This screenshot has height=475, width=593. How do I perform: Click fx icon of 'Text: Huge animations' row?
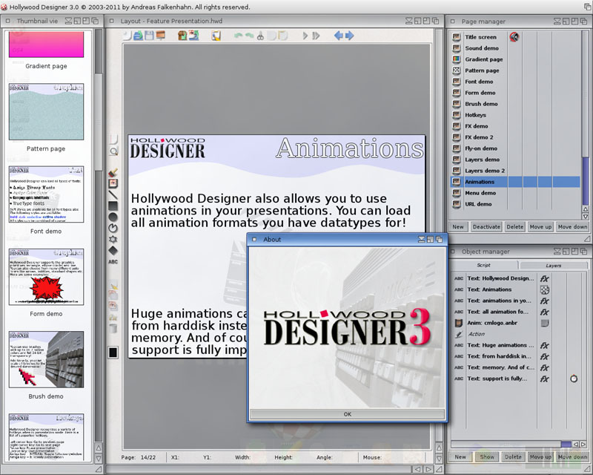[x=544, y=345]
